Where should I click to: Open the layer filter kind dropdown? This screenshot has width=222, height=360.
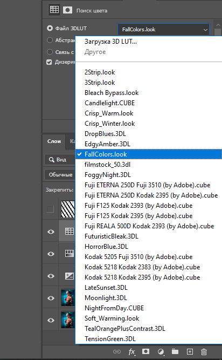(x=60, y=160)
